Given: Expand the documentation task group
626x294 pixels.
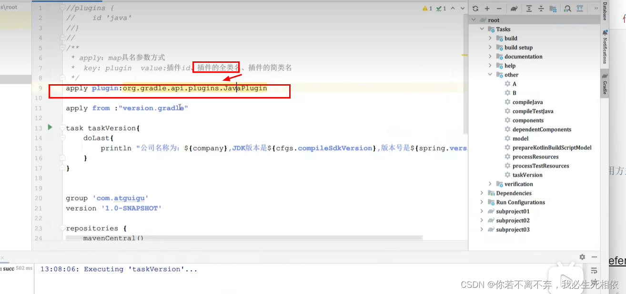Looking at the screenshot, I should (490, 56).
